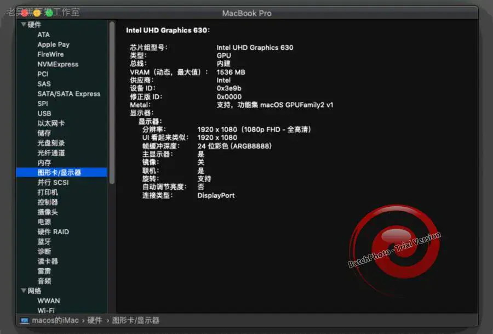Open the 诊断 entry

click(44, 252)
